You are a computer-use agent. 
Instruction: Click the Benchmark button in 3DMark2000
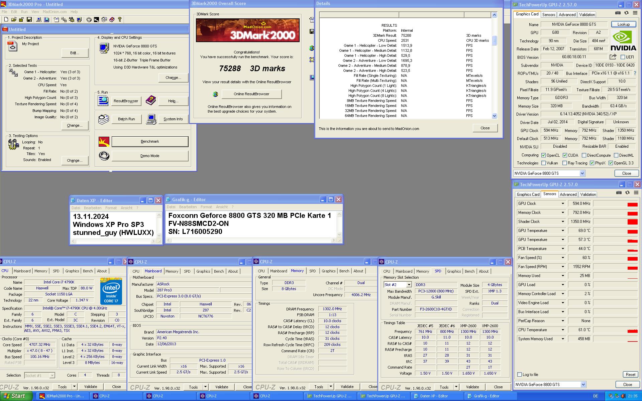[x=150, y=142]
